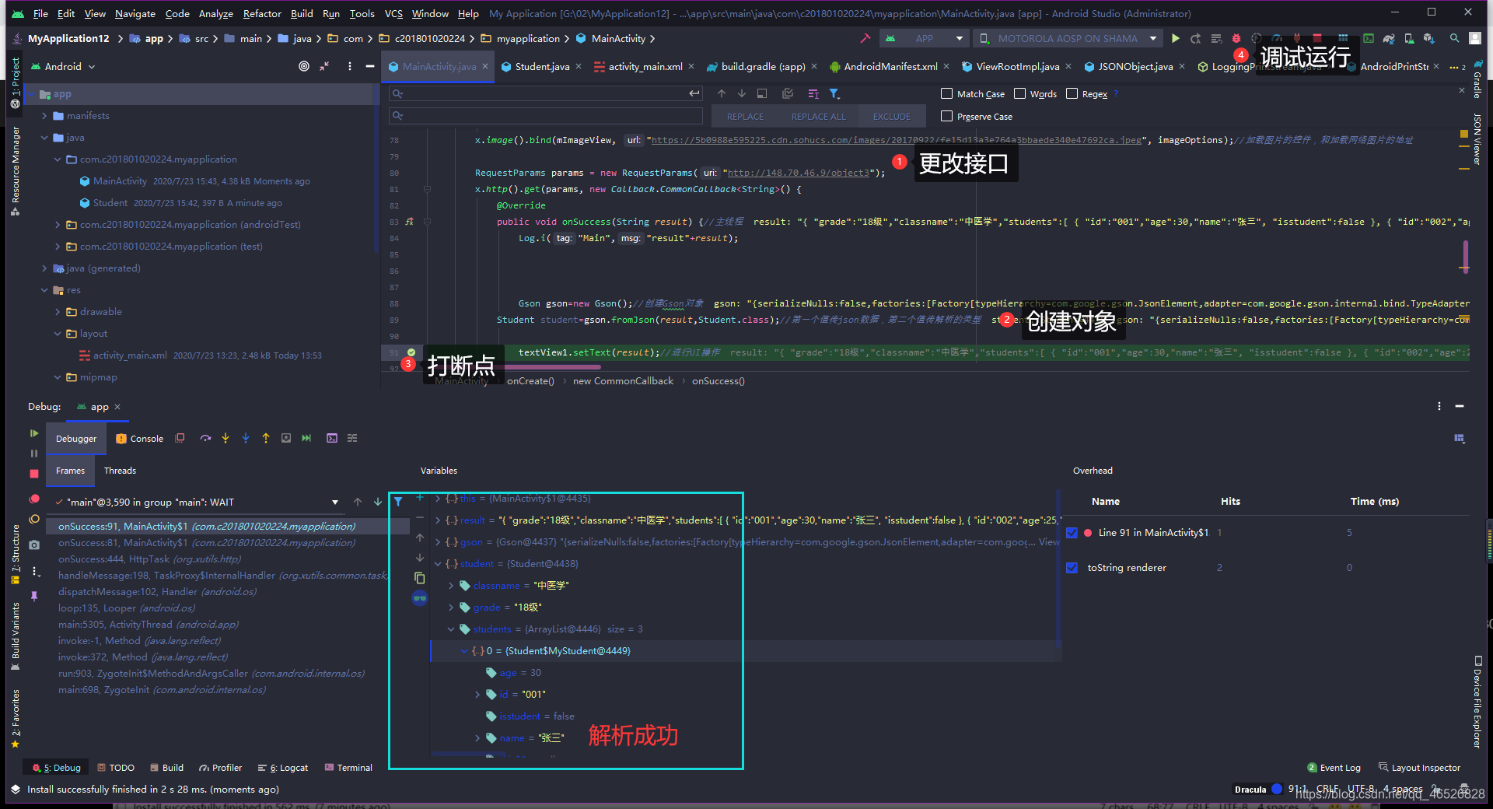Click search history enter icon in find field
This screenshot has height=809, width=1493.
click(694, 93)
